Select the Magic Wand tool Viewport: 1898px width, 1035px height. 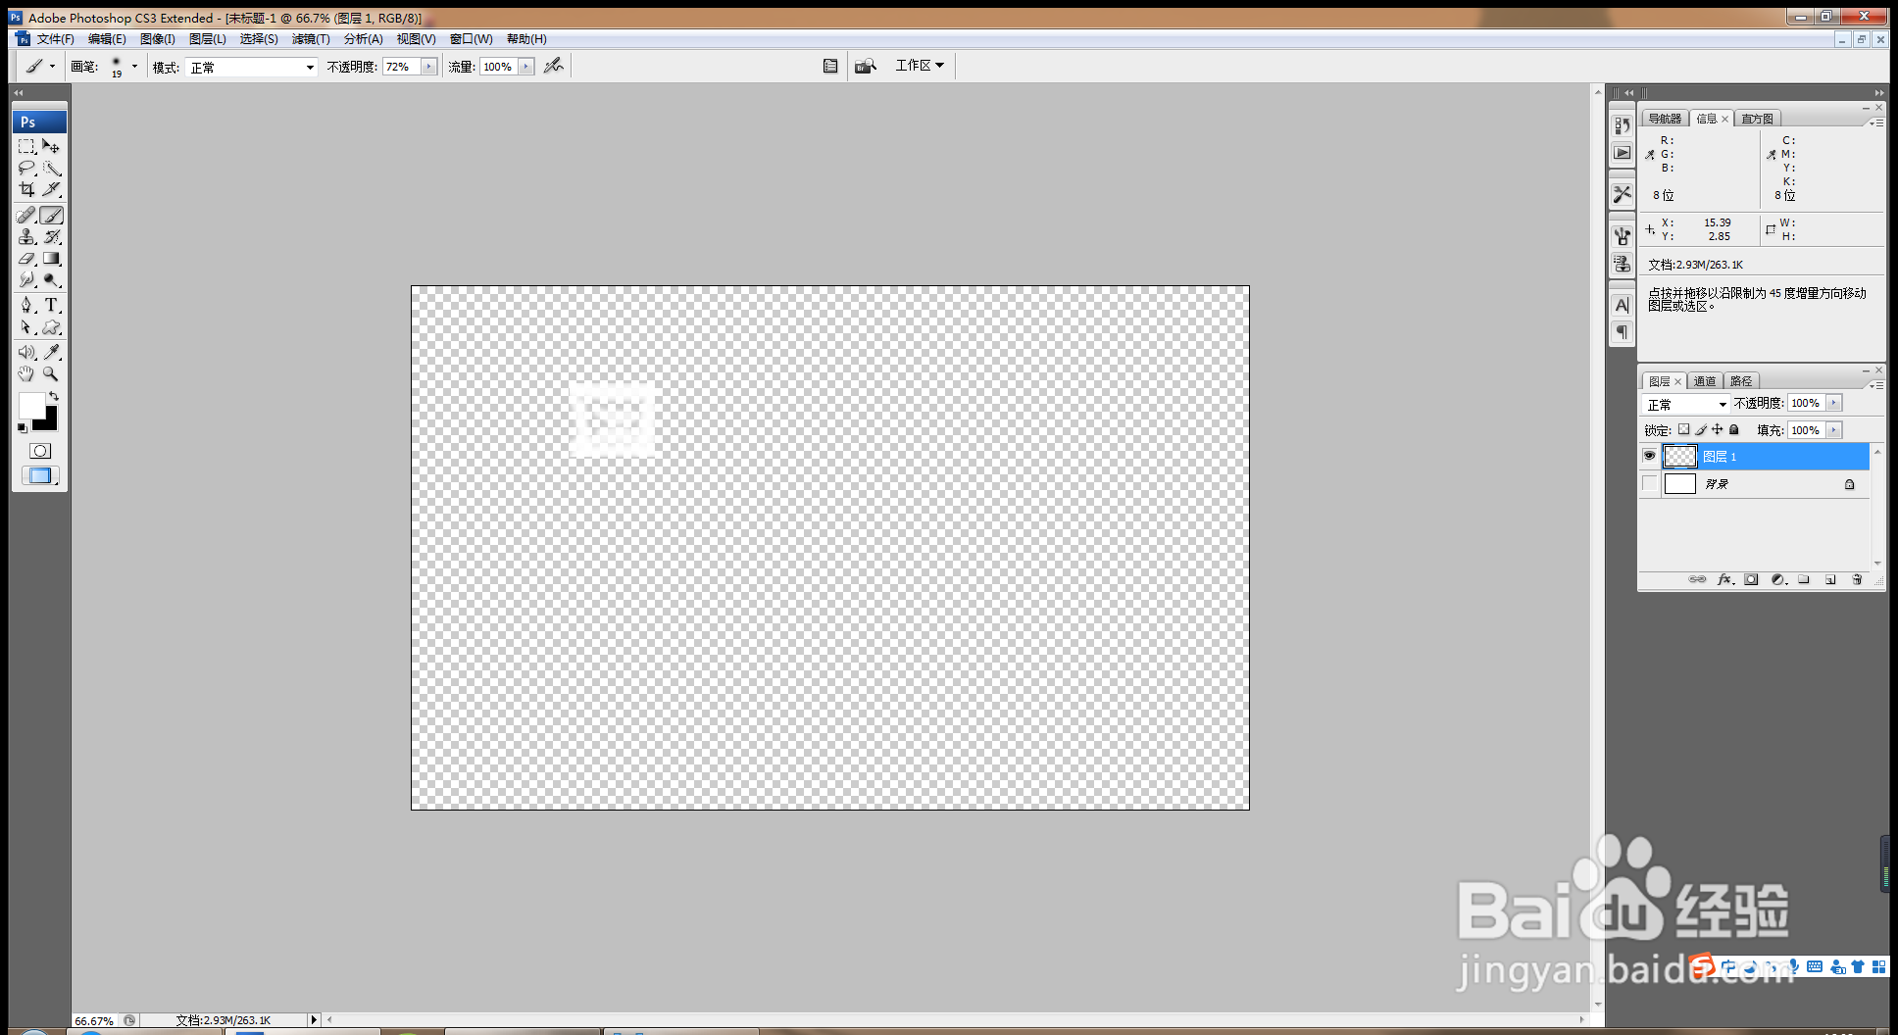[52, 169]
